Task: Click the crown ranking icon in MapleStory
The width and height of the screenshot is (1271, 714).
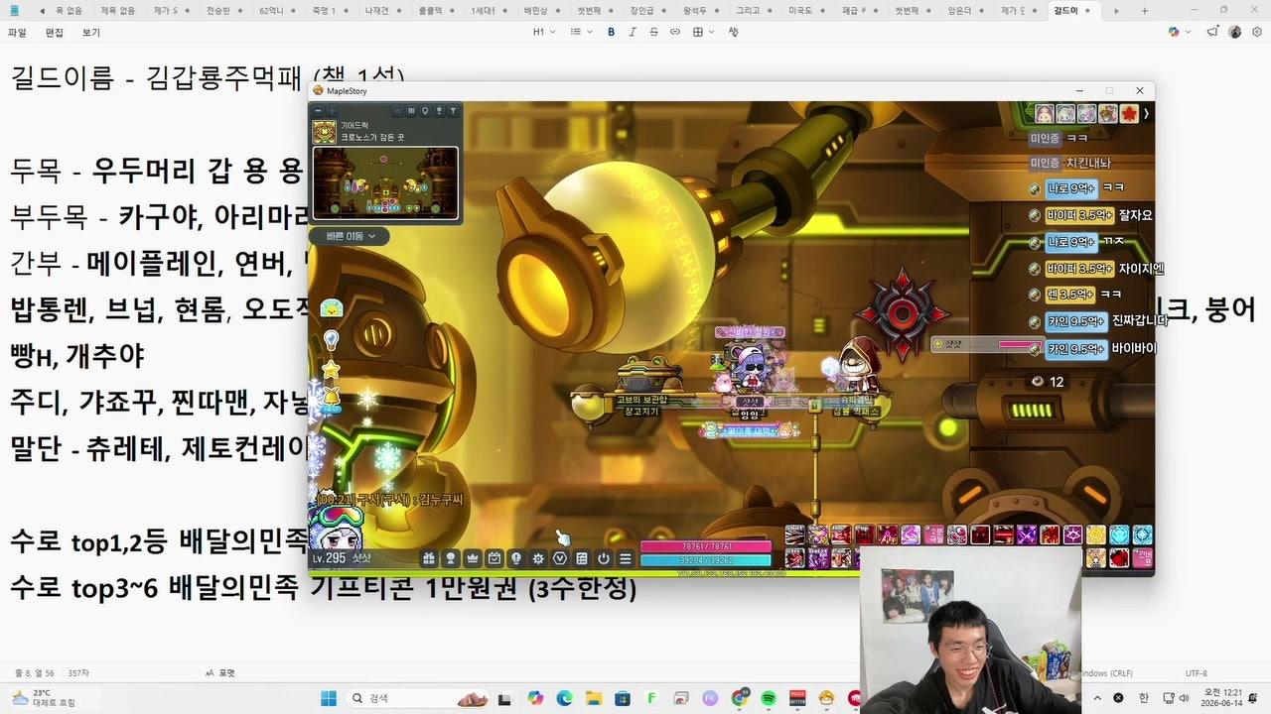Action: pyautogui.click(x=473, y=558)
